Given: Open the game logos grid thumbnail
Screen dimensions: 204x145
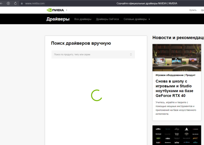Looking at the screenshot, I should coord(176,135).
